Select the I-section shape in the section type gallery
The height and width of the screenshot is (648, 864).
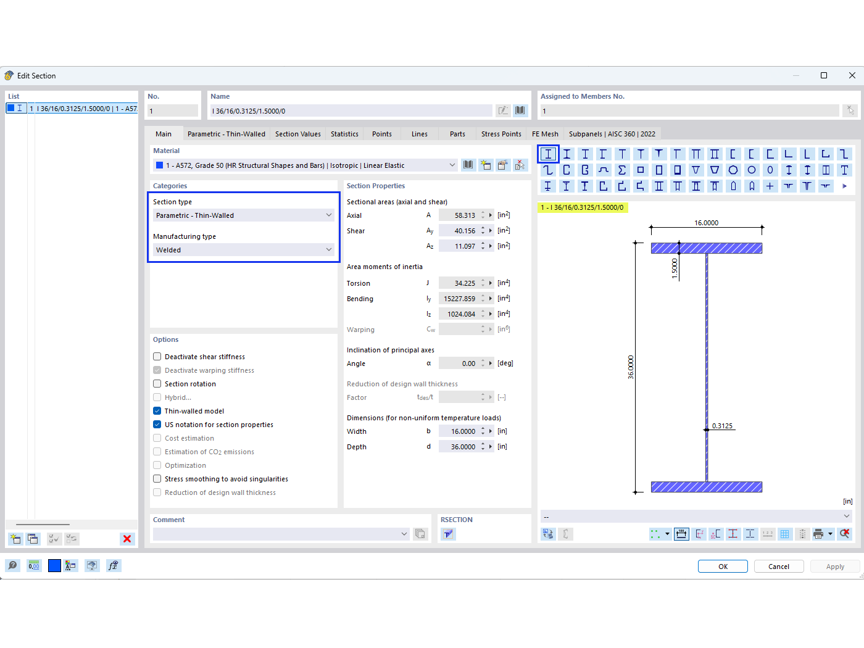[x=547, y=153]
